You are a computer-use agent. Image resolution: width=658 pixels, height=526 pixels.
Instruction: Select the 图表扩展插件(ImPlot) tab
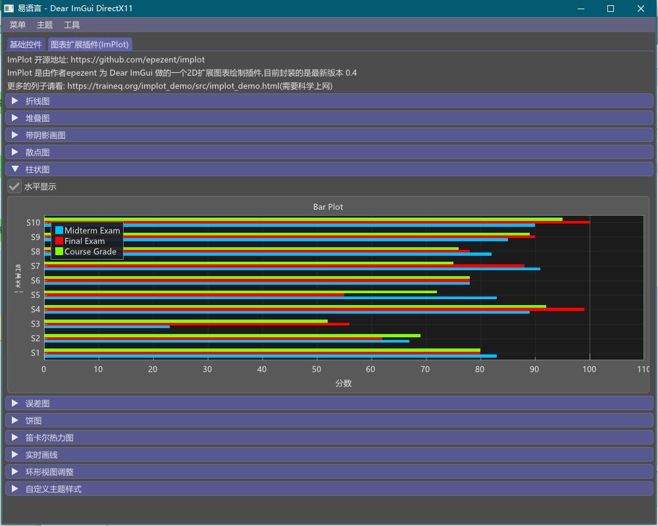[x=89, y=45]
